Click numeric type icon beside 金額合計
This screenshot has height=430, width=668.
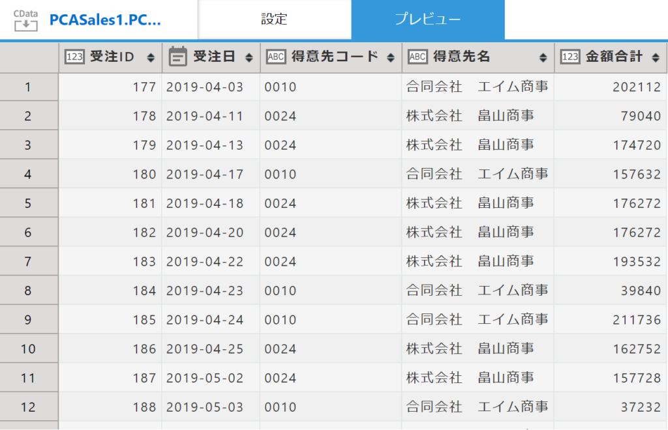point(569,57)
